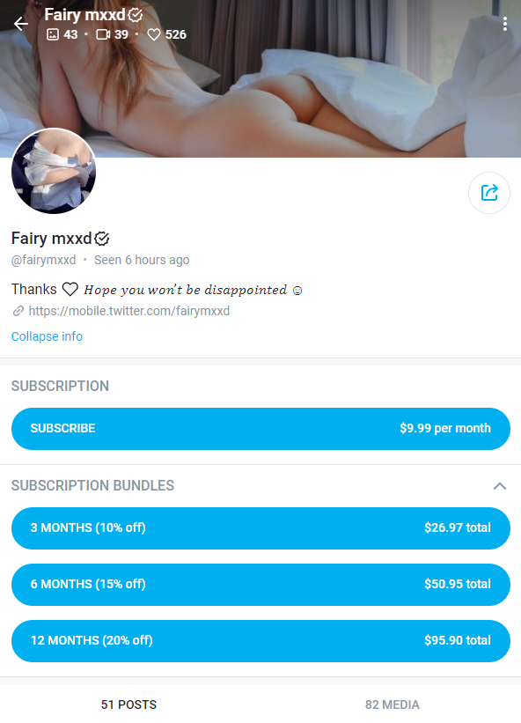The width and height of the screenshot is (521, 723).
Task: Click the video count icon showing 39
Action: 103,34
